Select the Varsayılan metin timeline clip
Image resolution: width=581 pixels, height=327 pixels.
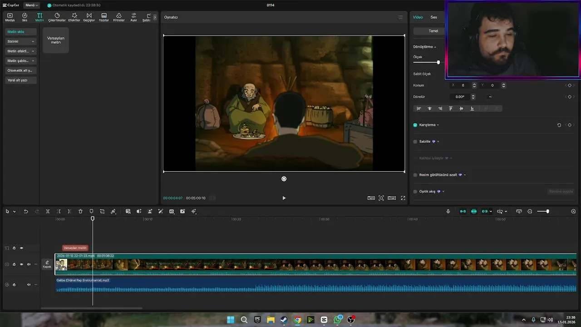75,248
